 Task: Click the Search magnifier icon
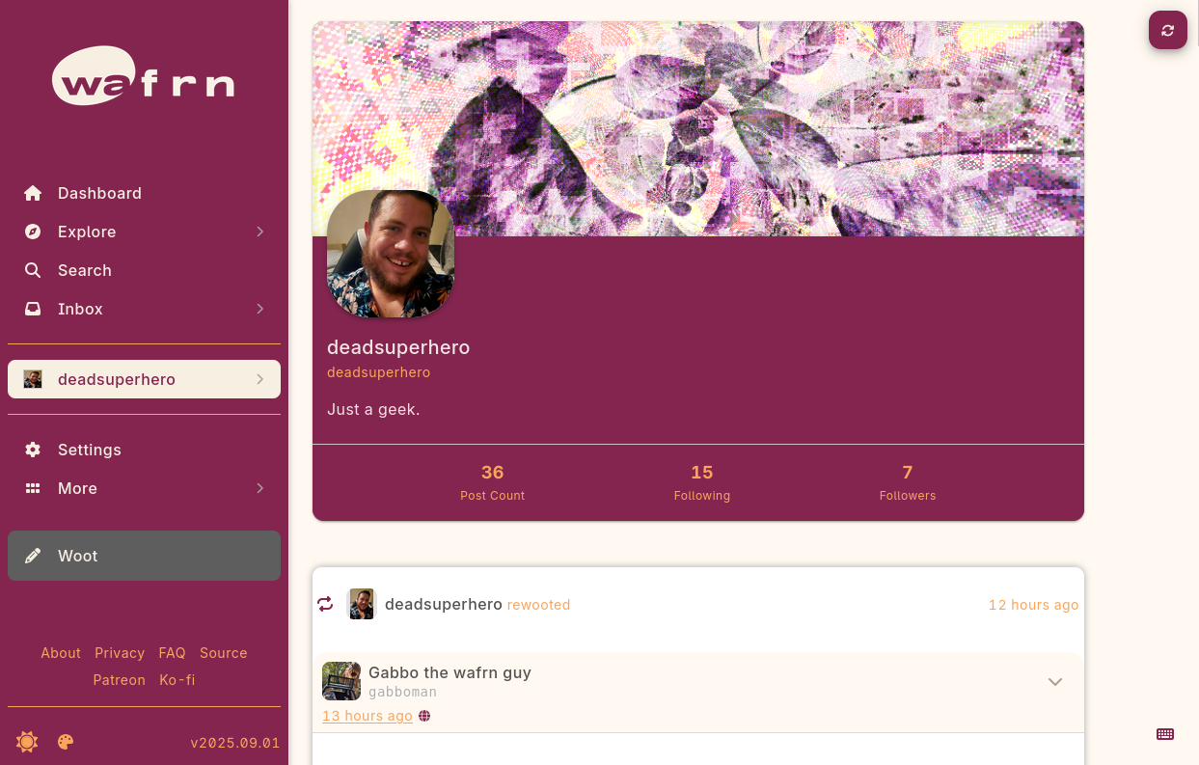[x=33, y=270]
